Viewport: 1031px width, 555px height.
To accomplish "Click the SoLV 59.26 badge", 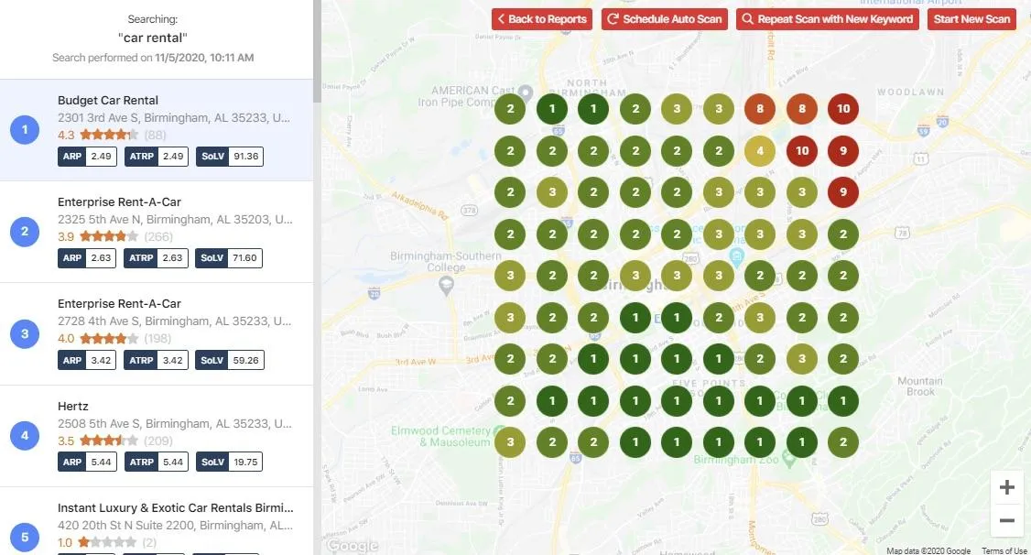I will tap(230, 360).
